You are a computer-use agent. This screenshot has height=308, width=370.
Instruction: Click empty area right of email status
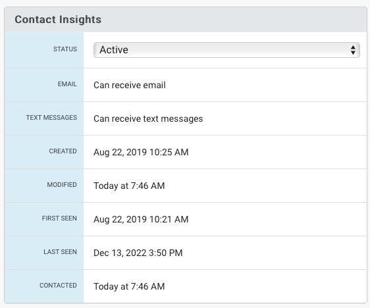coord(266,85)
